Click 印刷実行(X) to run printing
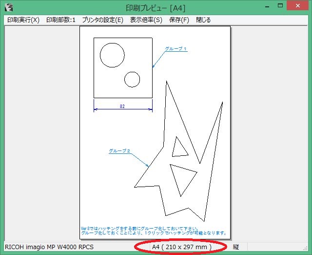 (x=23, y=20)
